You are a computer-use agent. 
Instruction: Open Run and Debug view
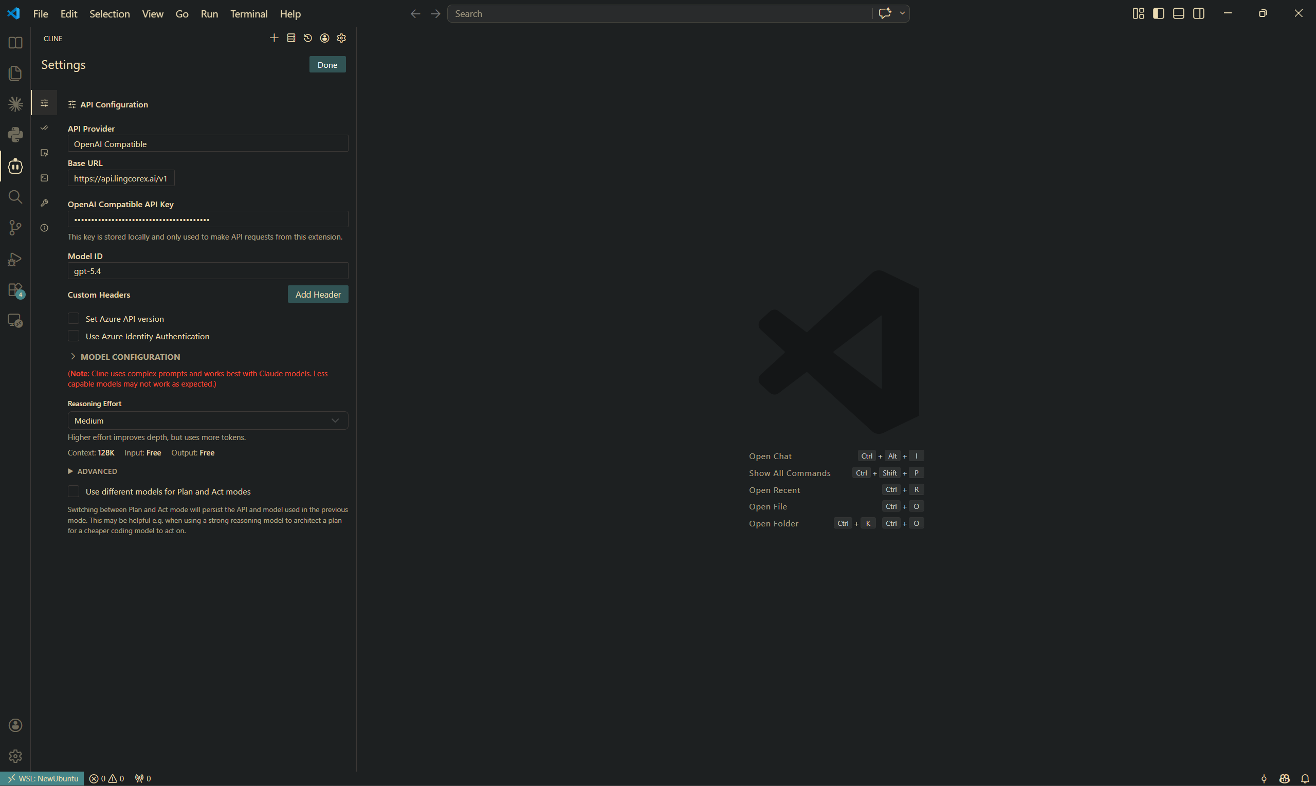click(15, 259)
